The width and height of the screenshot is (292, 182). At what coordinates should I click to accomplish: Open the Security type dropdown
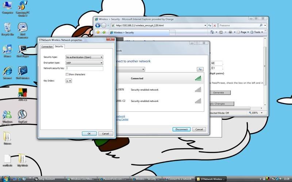point(84,57)
